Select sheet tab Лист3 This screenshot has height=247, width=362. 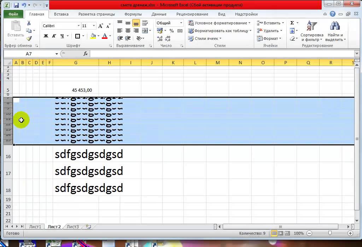(73, 227)
